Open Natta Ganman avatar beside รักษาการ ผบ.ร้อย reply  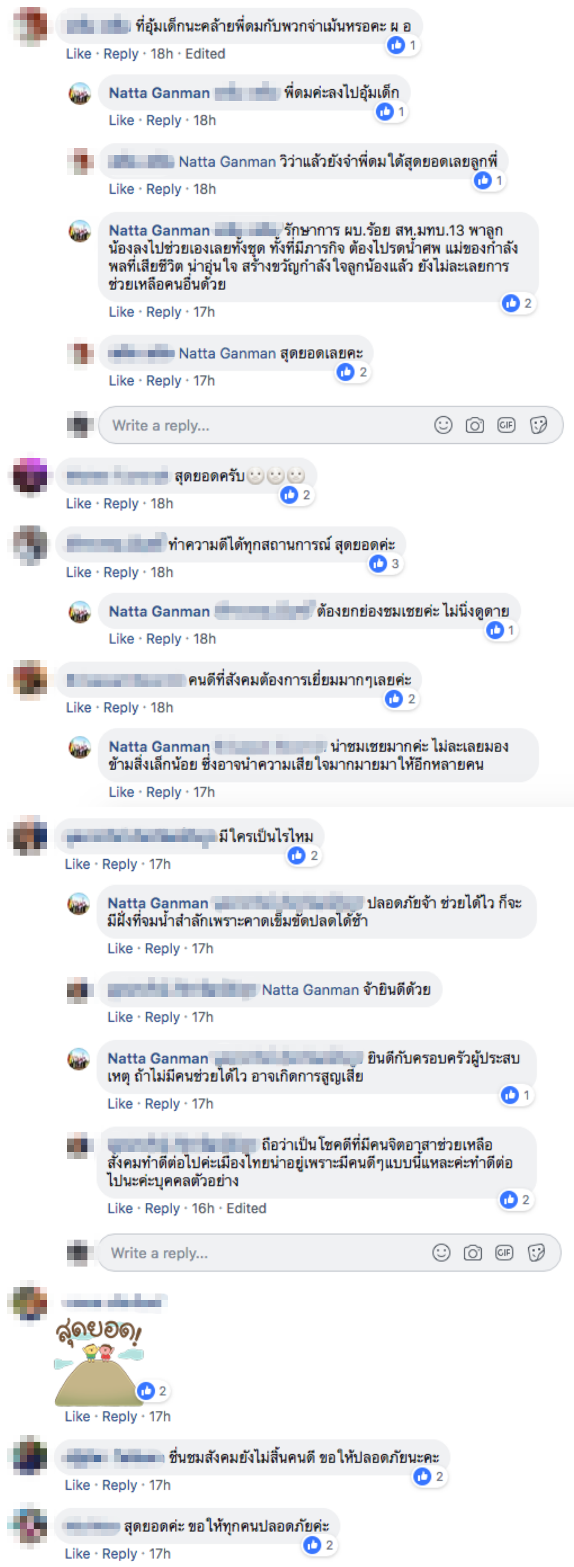[79, 231]
